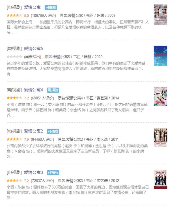Image resolution: width=181 pixels, height=207 pixels.
Task: Click 可播放 badge beside 爱情公寓3
Action: click(x=53, y=172)
